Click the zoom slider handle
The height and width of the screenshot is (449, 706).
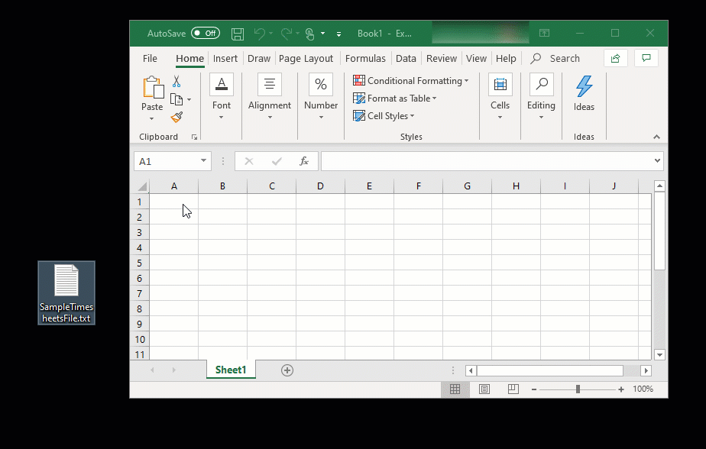(x=578, y=389)
